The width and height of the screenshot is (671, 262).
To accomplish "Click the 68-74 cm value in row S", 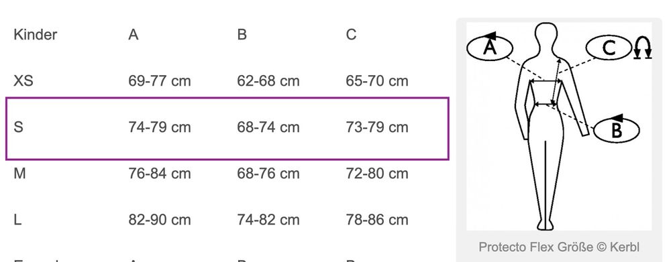I will coord(268,127).
